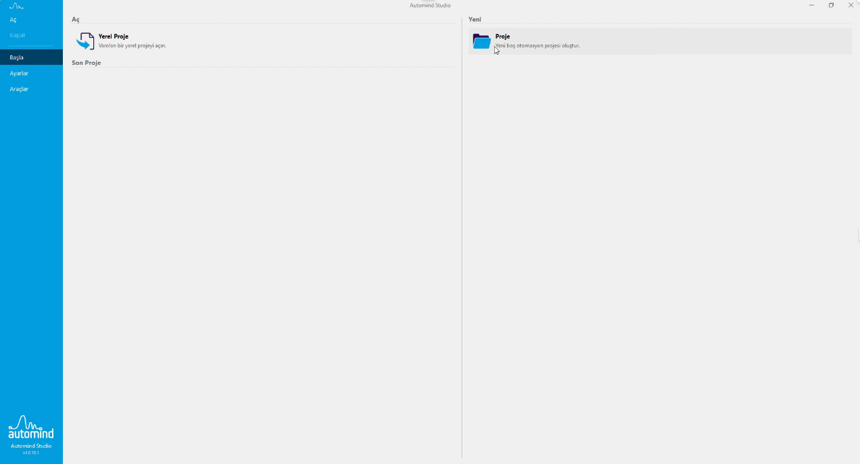This screenshot has height=464, width=860.
Task: Click the Son Proje section header
Action: pyautogui.click(x=87, y=63)
